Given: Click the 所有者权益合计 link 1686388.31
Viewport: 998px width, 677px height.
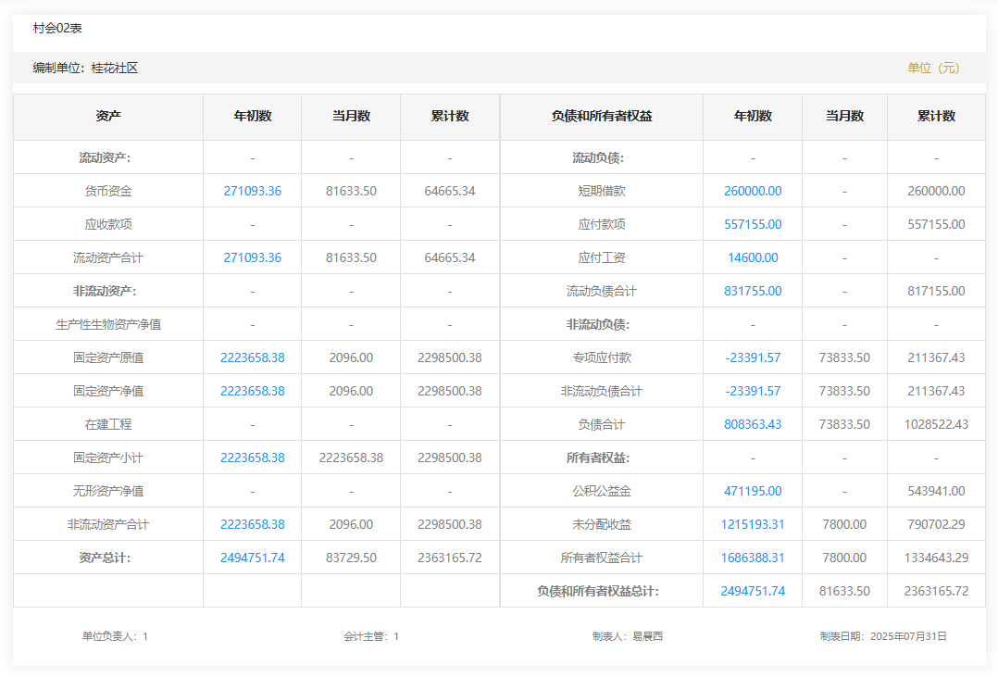Looking at the screenshot, I should coord(752,558).
